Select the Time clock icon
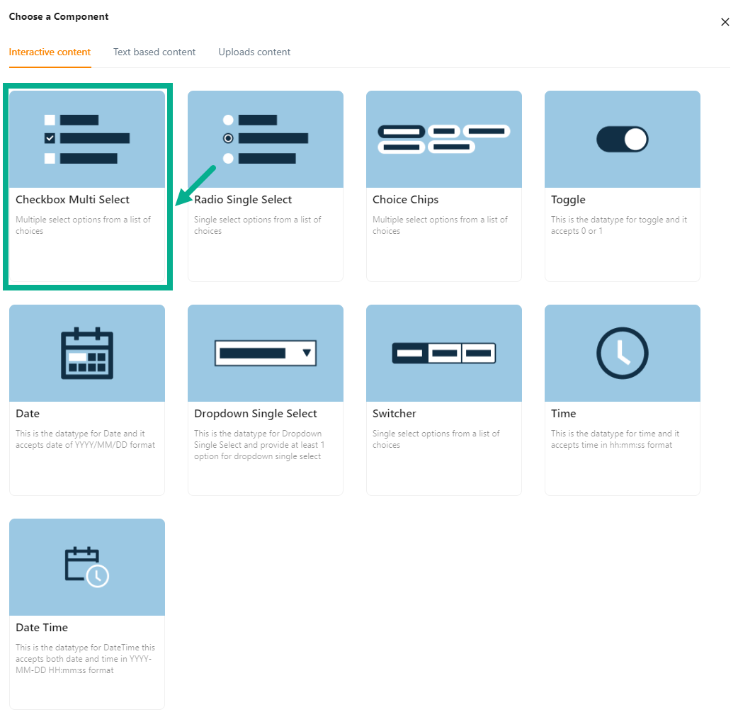 click(622, 353)
